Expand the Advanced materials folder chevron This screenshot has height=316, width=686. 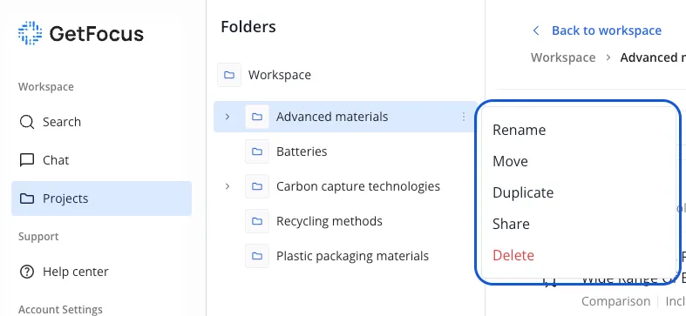[227, 117]
